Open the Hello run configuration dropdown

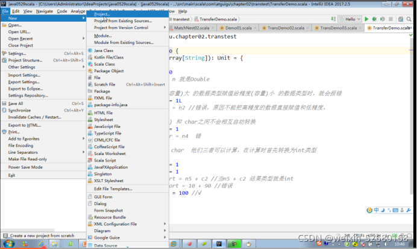[350, 19]
